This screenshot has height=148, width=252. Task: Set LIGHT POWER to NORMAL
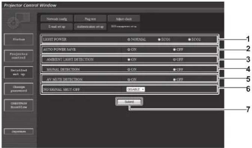tap(128, 39)
